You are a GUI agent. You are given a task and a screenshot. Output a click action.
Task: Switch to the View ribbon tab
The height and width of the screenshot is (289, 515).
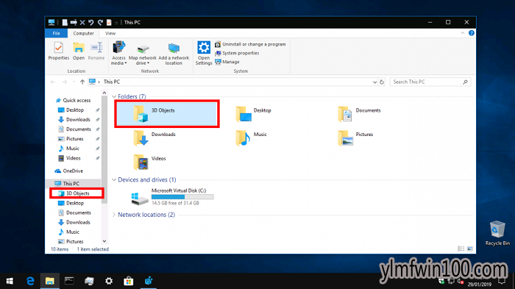coord(110,33)
